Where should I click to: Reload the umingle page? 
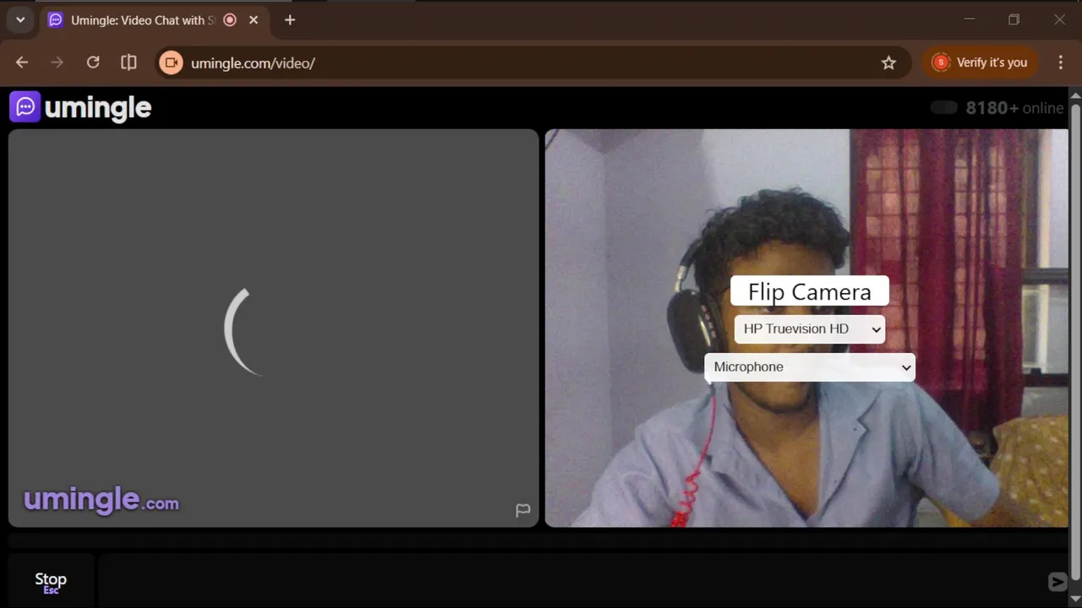point(93,62)
